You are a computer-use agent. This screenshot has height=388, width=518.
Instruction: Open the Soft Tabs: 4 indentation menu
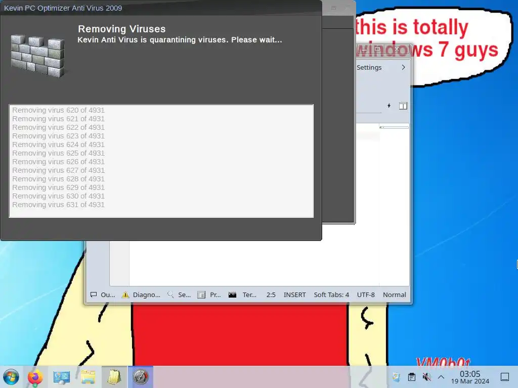coord(331,295)
